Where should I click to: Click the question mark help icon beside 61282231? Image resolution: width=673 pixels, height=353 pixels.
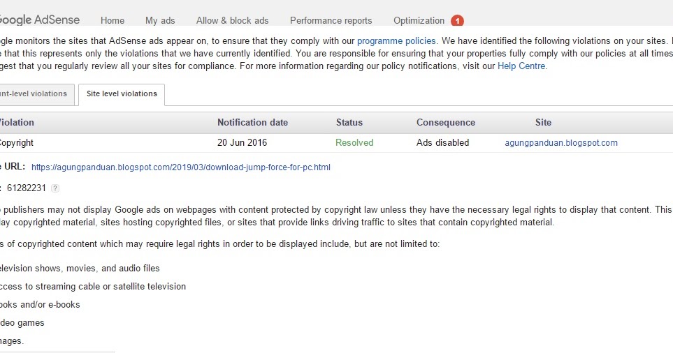click(x=55, y=188)
